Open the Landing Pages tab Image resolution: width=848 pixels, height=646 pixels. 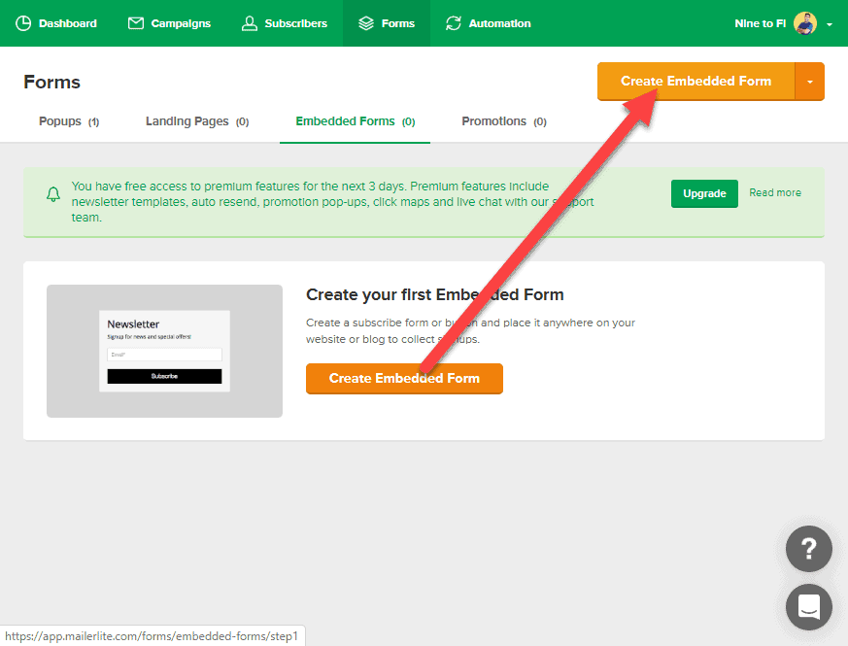[187, 120]
